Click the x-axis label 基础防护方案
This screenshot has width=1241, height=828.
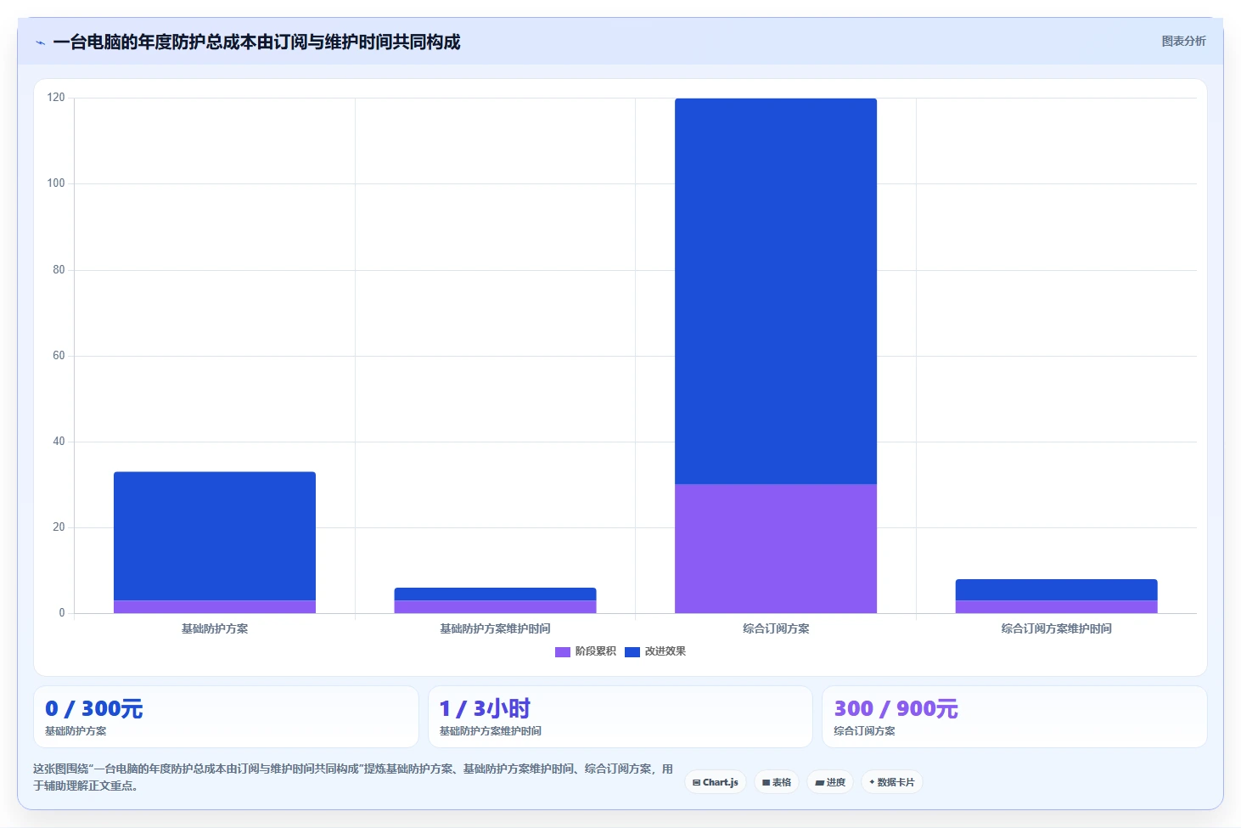click(x=215, y=628)
